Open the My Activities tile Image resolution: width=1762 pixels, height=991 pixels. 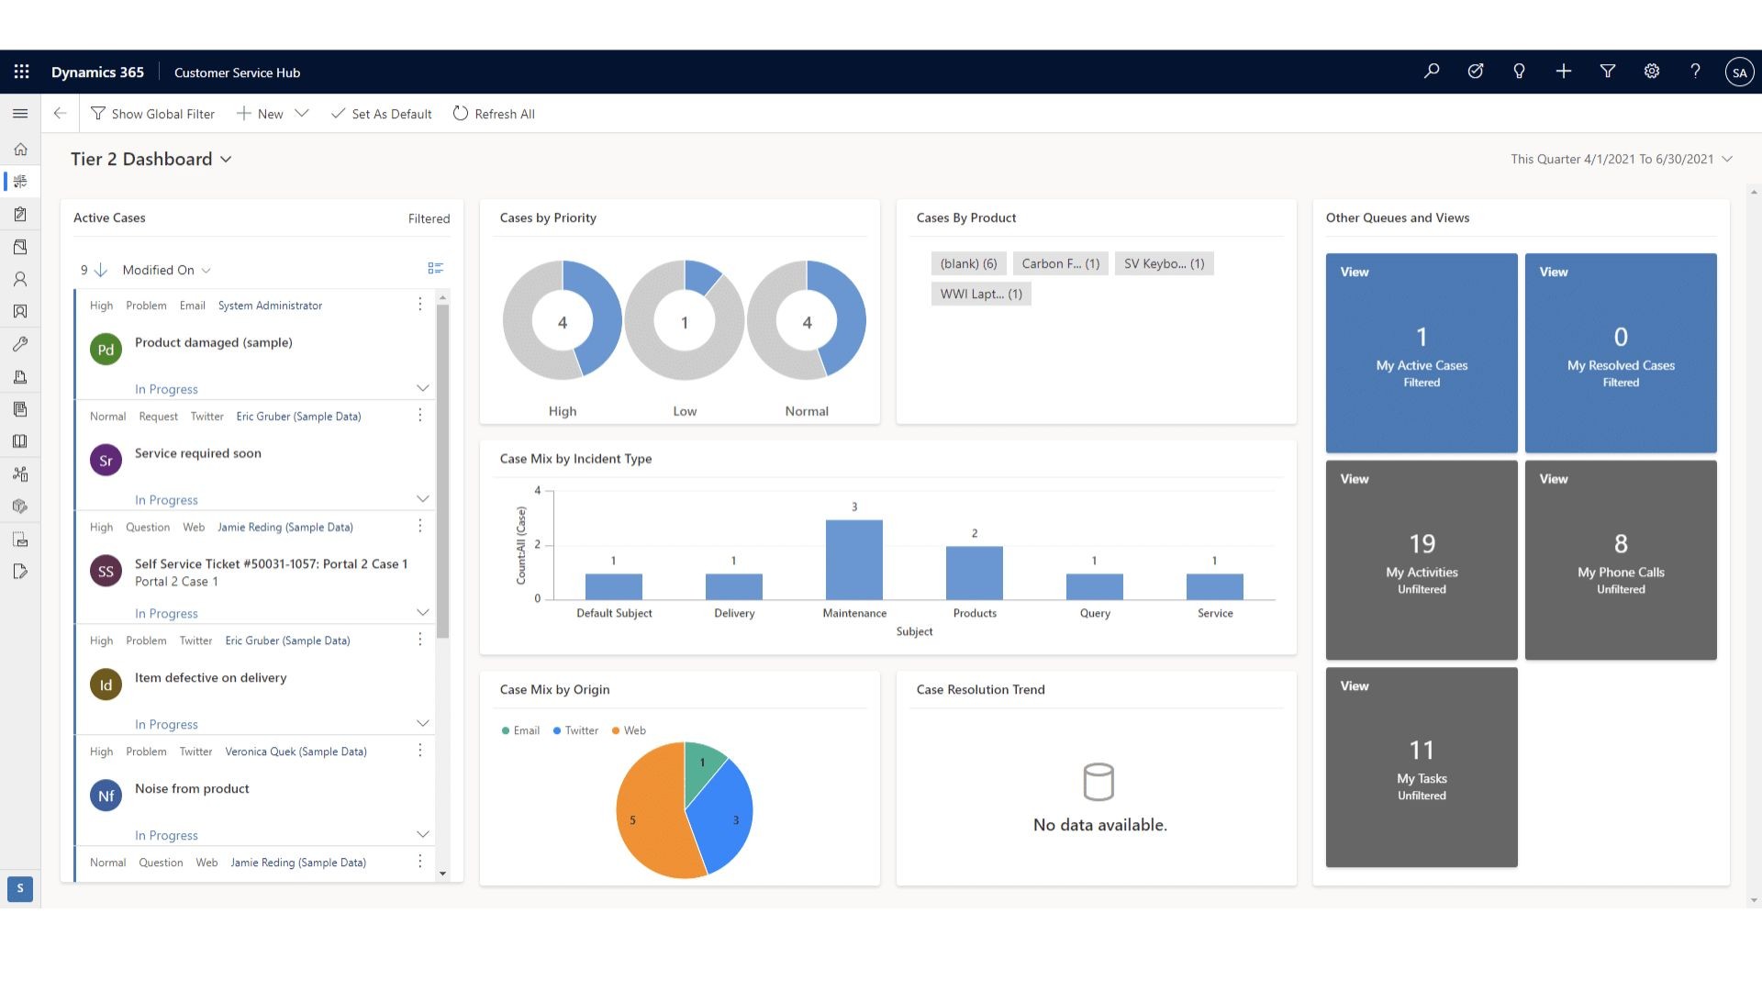[x=1421, y=560]
